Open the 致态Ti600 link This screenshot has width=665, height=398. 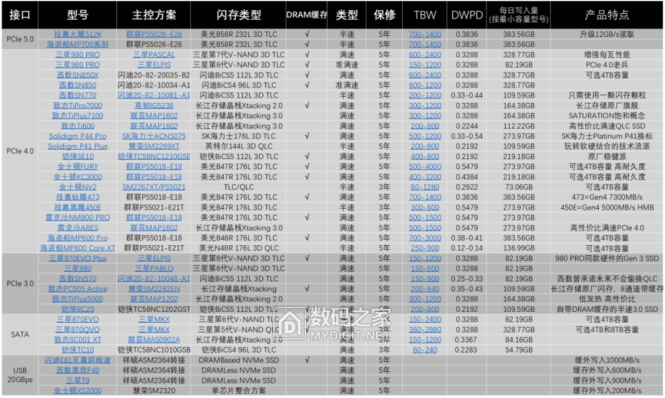(x=78, y=126)
